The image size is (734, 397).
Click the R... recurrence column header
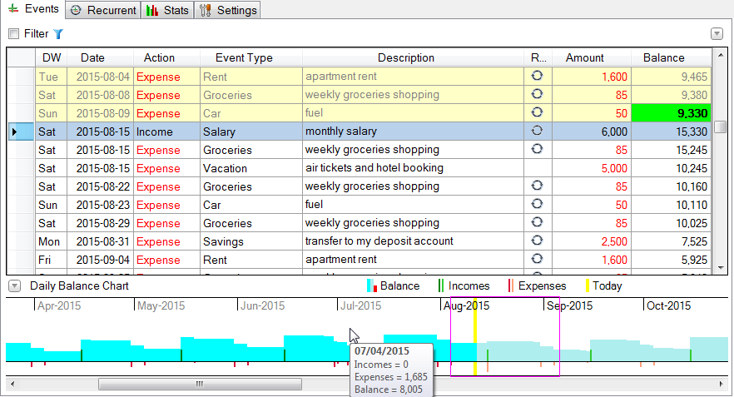pos(538,57)
